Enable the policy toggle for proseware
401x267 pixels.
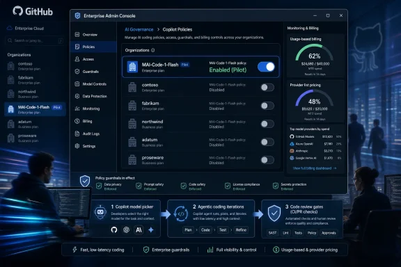(x=267, y=160)
